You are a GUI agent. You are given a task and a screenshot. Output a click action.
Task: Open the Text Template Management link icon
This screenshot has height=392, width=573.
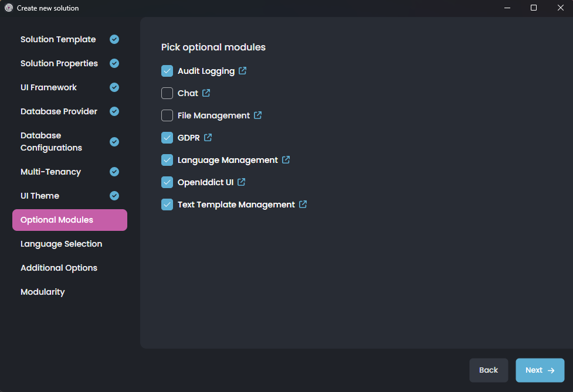pyautogui.click(x=303, y=204)
